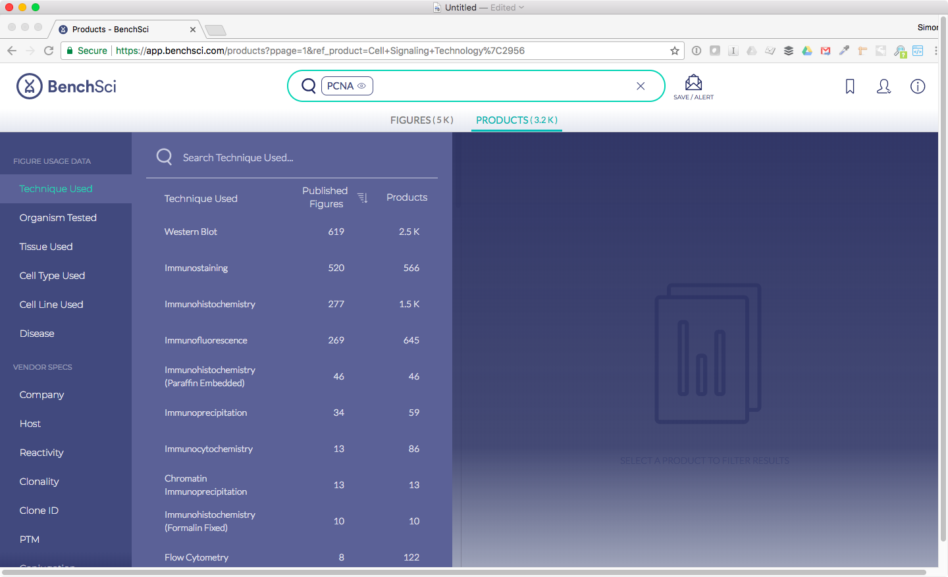
Task: Click the green Secure lock icon
Action: click(x=70, y=51)
